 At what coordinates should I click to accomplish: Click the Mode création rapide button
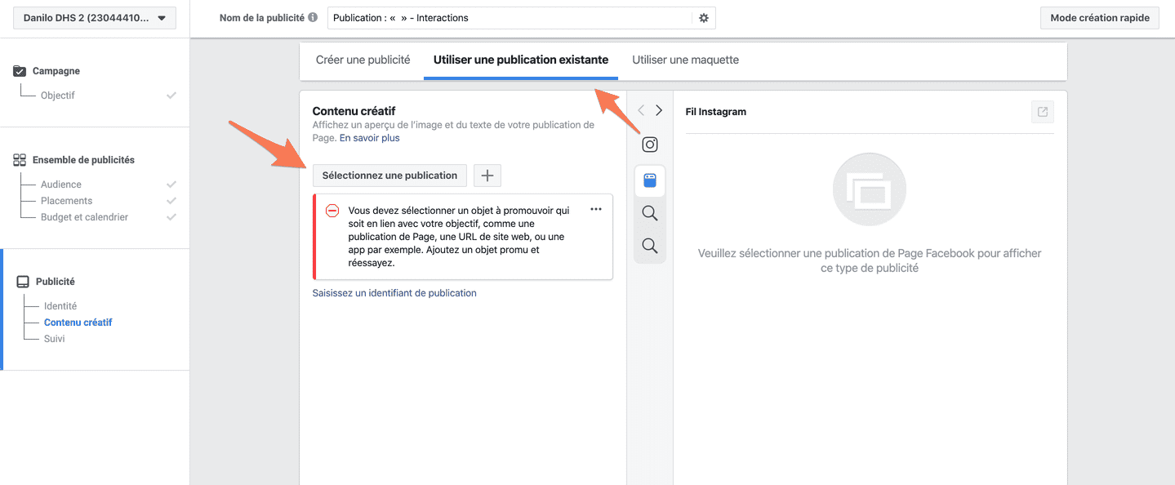click(1100, 18)
